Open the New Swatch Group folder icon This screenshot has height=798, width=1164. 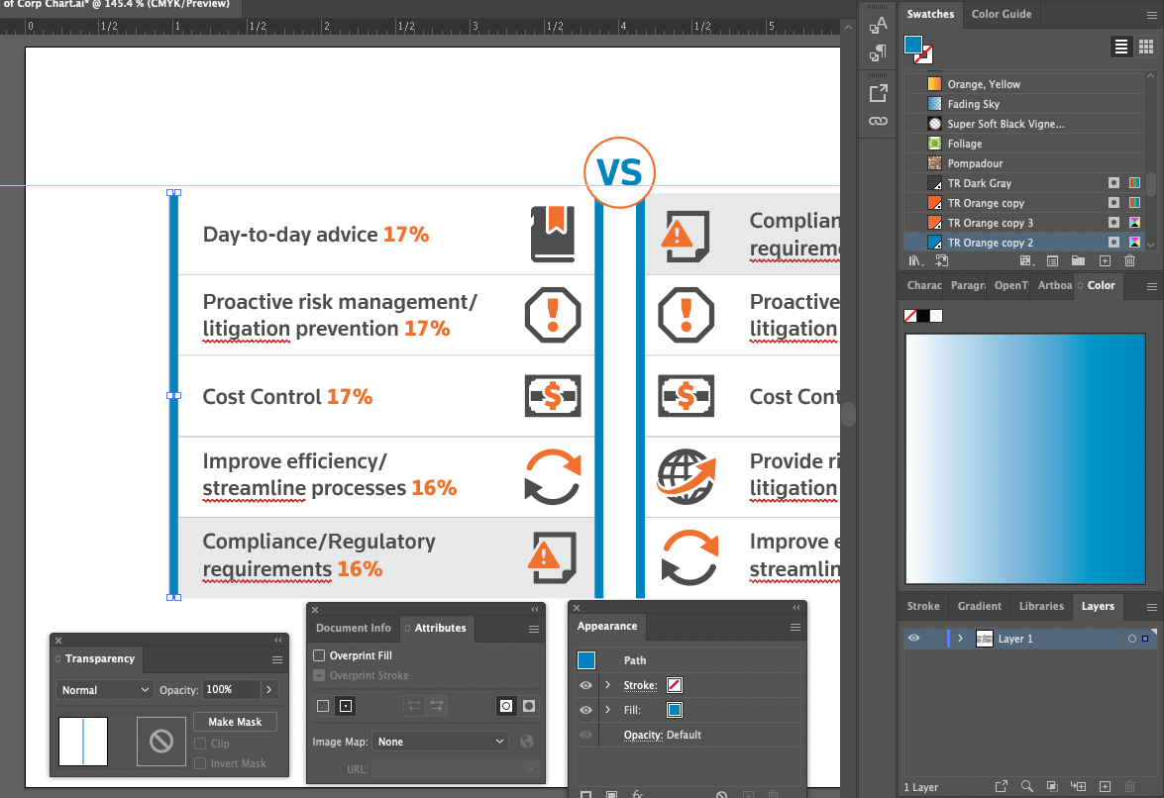click(1078, 260)
